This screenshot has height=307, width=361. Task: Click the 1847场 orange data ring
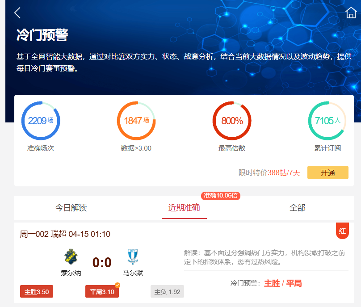click(x=136, y=121)
